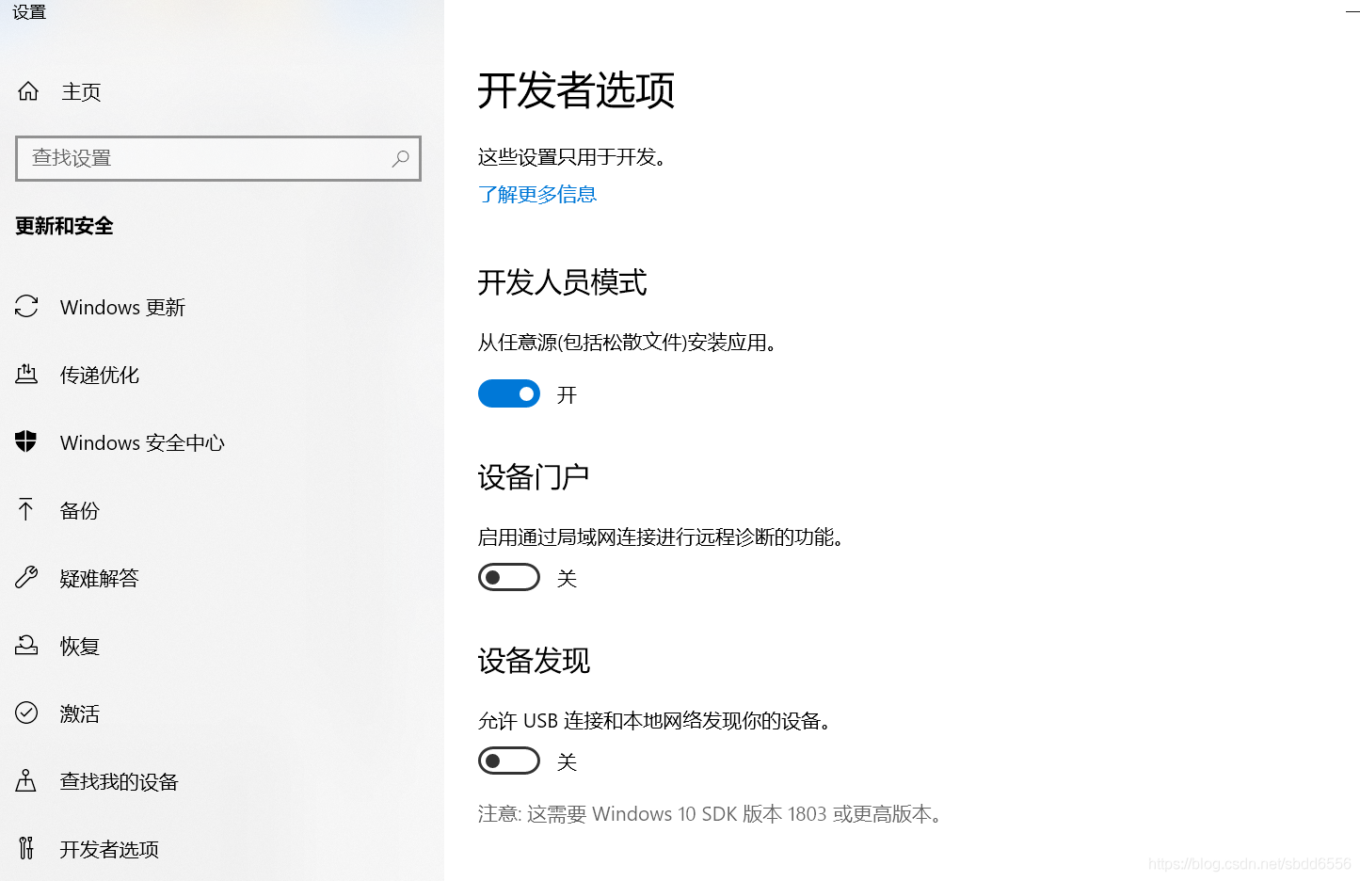Open Windows 更新 settings page
1360x881 pixels.
(x=122, y=307)
